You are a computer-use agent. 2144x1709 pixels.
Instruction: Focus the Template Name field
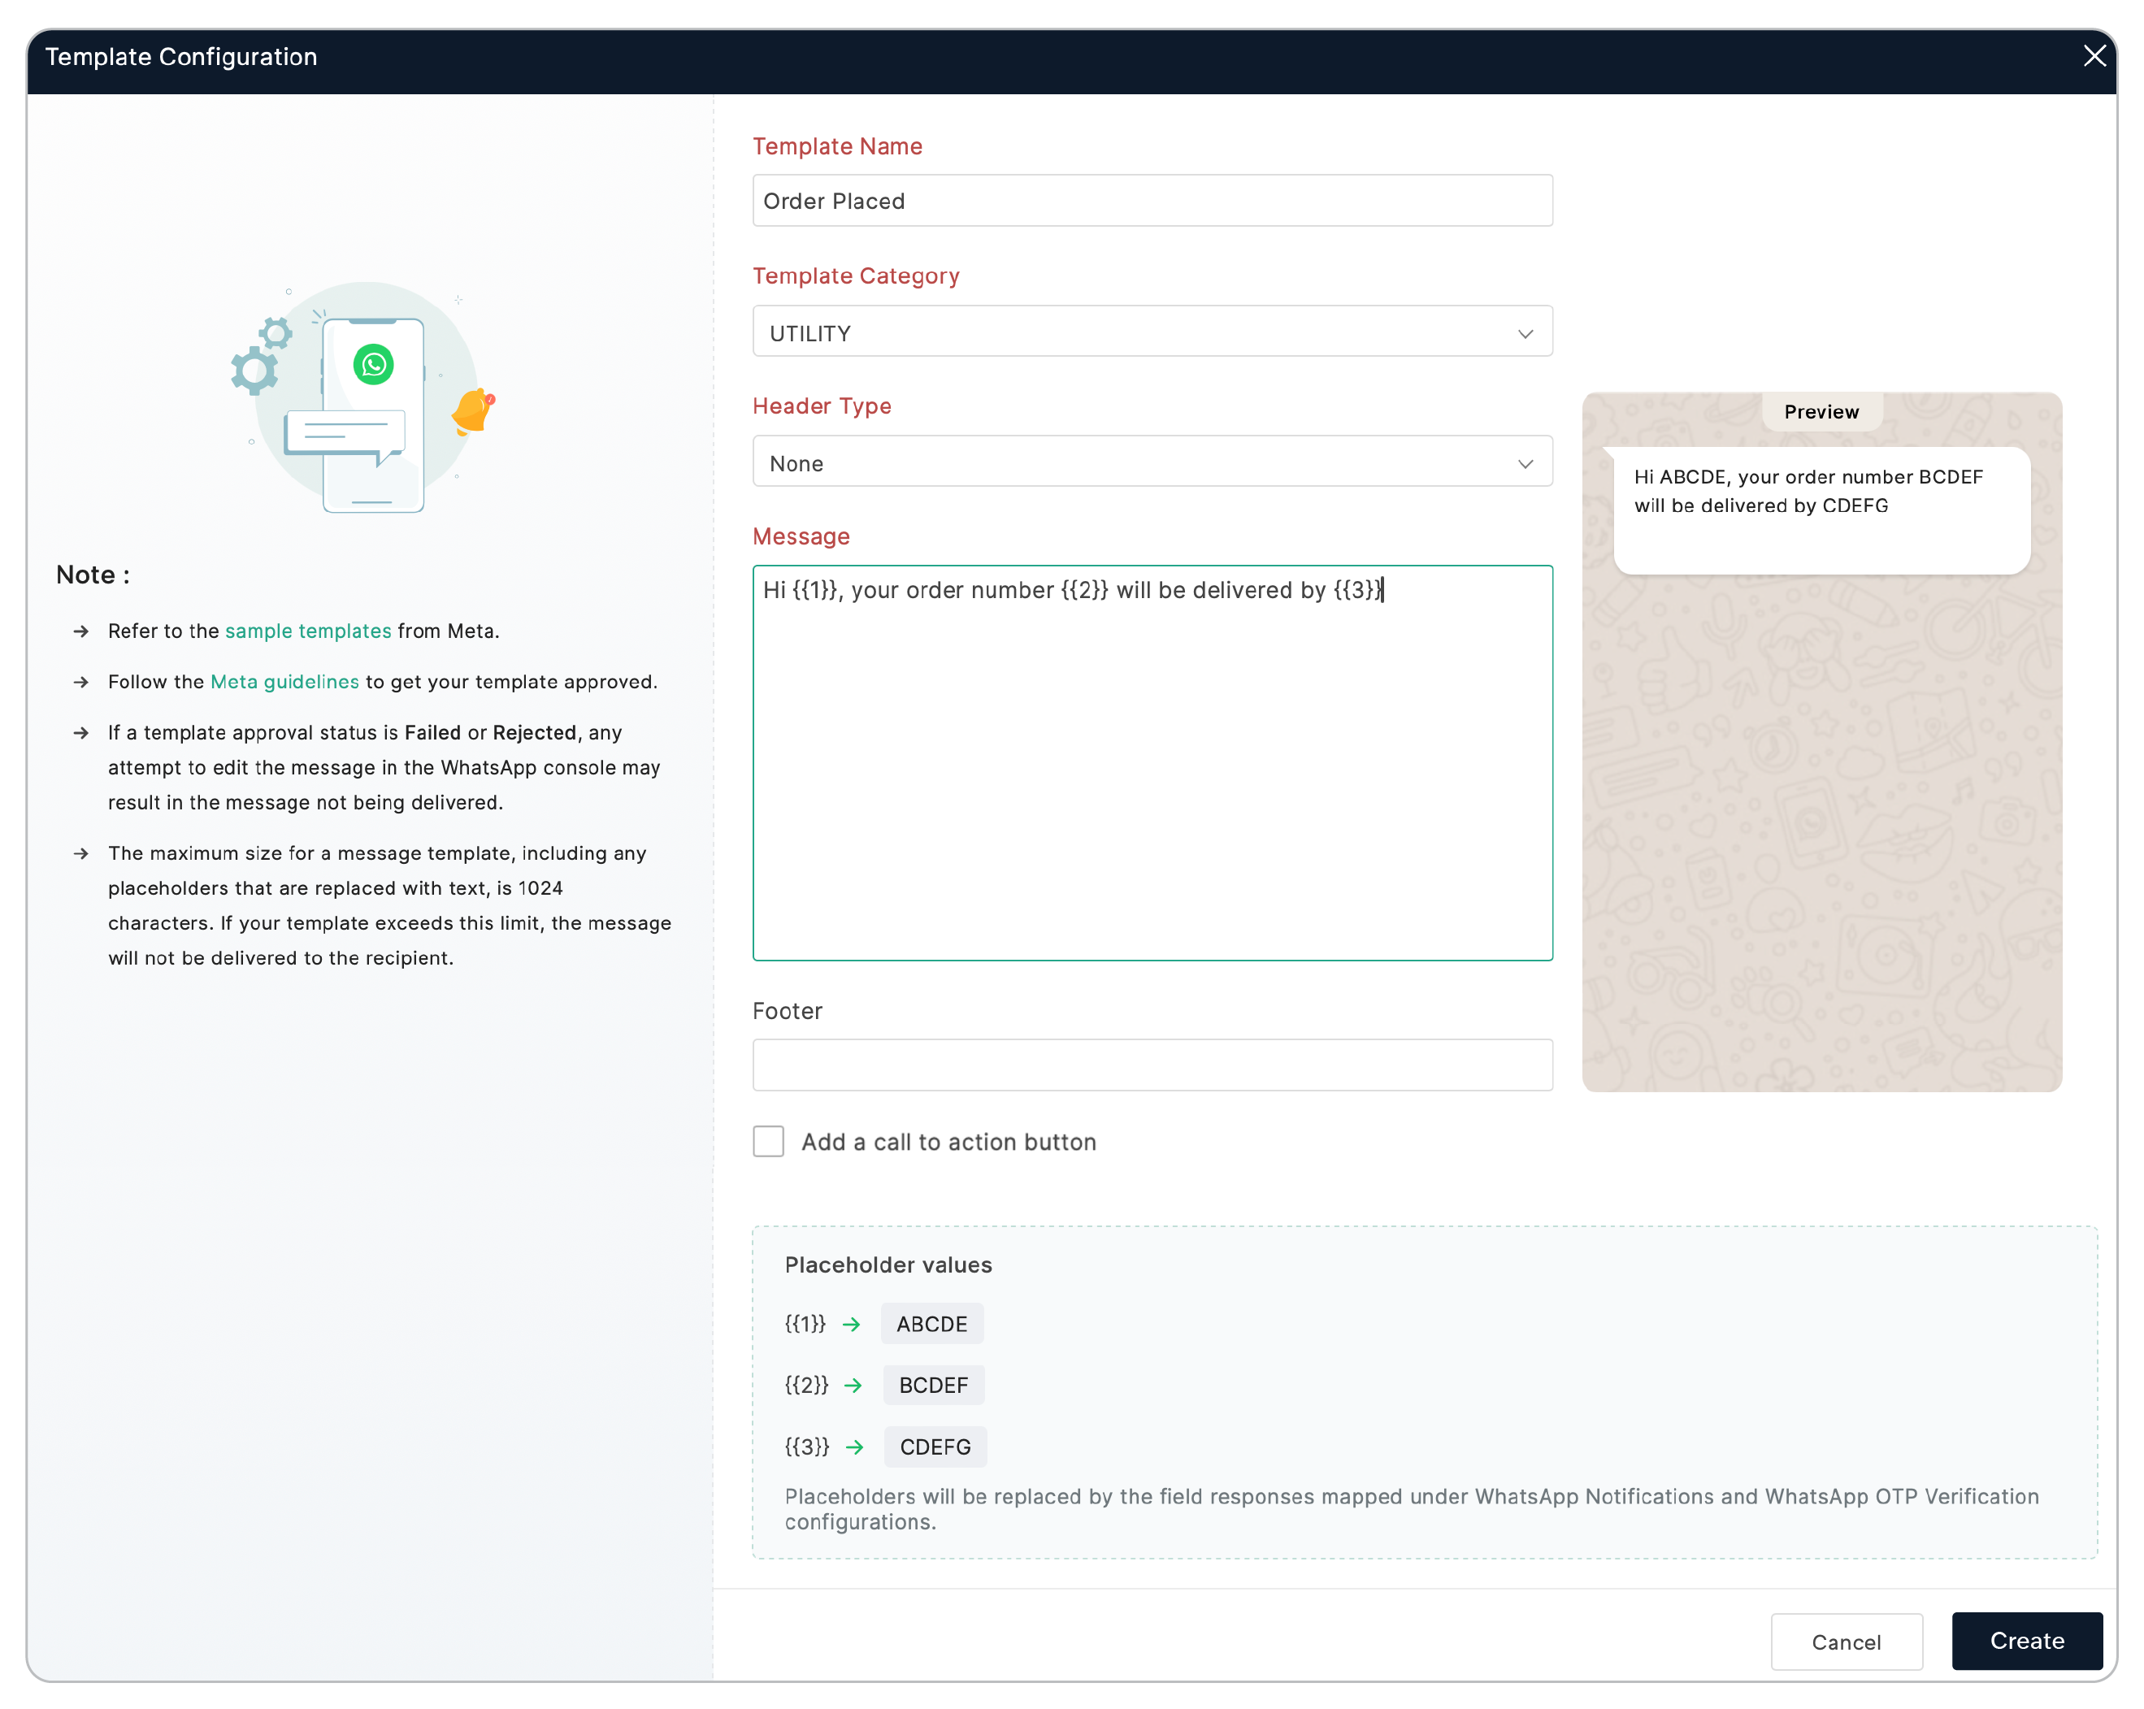[1152, 201]
